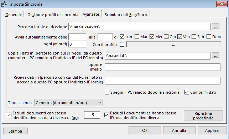This screenshot has height=139, width=229.
Task: Click the Applica button
Action: [x=212, y=130]
